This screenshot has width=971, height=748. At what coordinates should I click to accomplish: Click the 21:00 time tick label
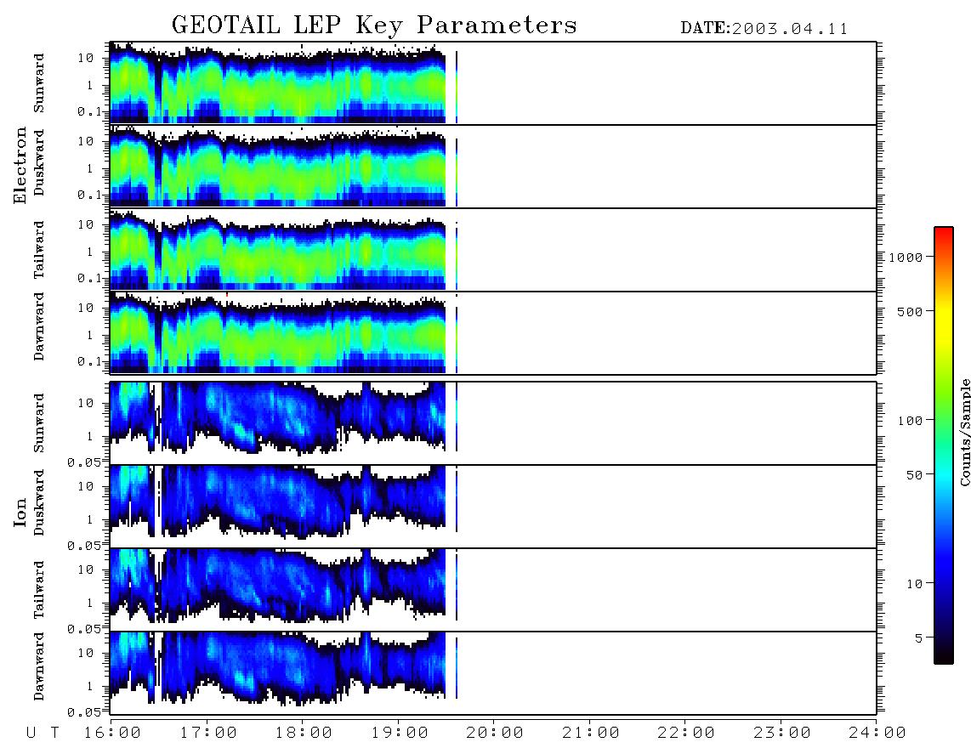point(591,734)
